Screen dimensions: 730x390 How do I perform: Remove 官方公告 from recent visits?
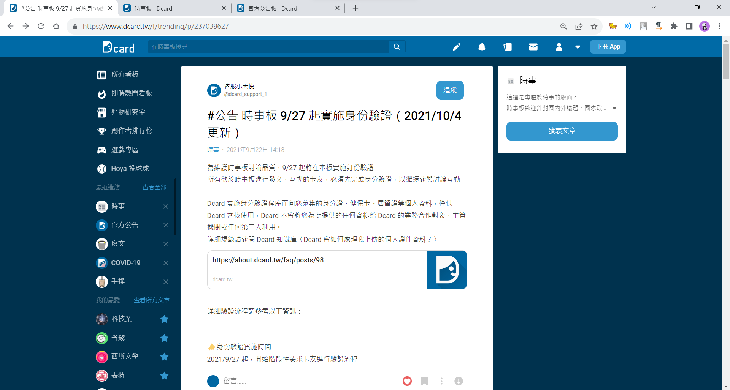pyautogui.click(x=166, y=225)
